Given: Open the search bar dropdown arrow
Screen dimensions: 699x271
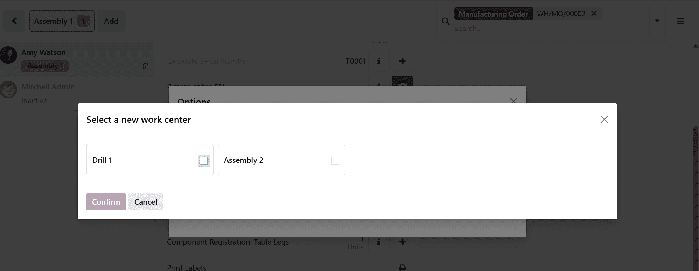Looking at the screenshot, I should pos(657,21).
